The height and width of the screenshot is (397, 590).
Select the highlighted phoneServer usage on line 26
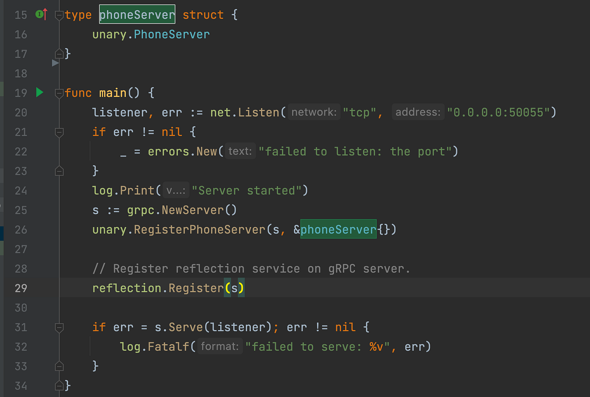click(x=338, y=230)
